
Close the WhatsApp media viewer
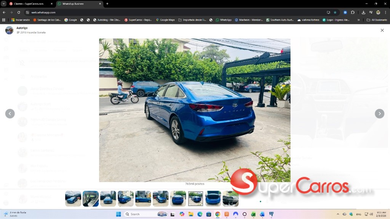tap(382, 30)
